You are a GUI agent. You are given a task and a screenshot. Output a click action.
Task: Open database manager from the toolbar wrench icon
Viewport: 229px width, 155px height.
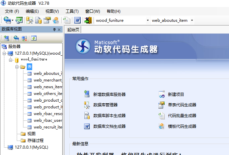click(29, 20)
